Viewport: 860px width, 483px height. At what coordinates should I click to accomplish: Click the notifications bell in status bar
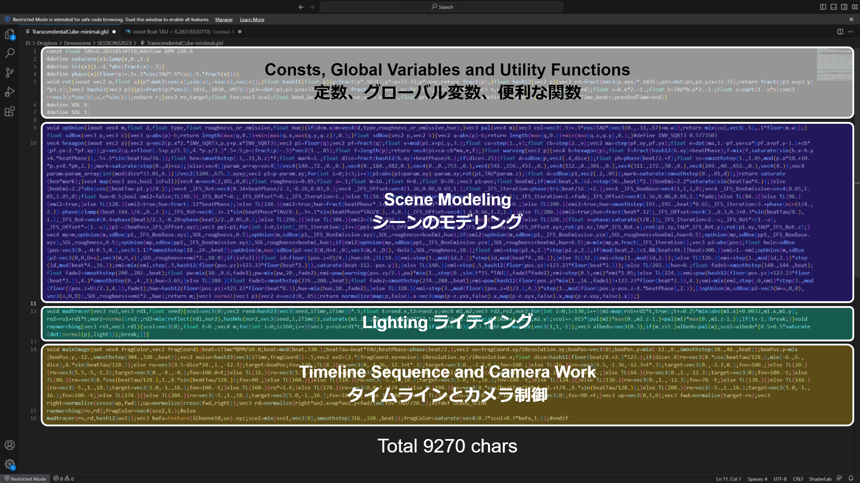tap(851, 478)
